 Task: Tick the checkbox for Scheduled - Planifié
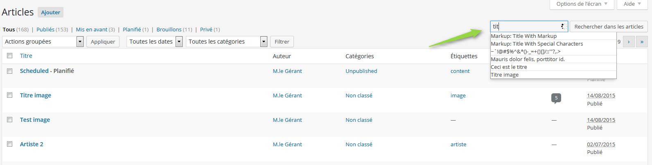pyautogui.click(x=9, y=71)
